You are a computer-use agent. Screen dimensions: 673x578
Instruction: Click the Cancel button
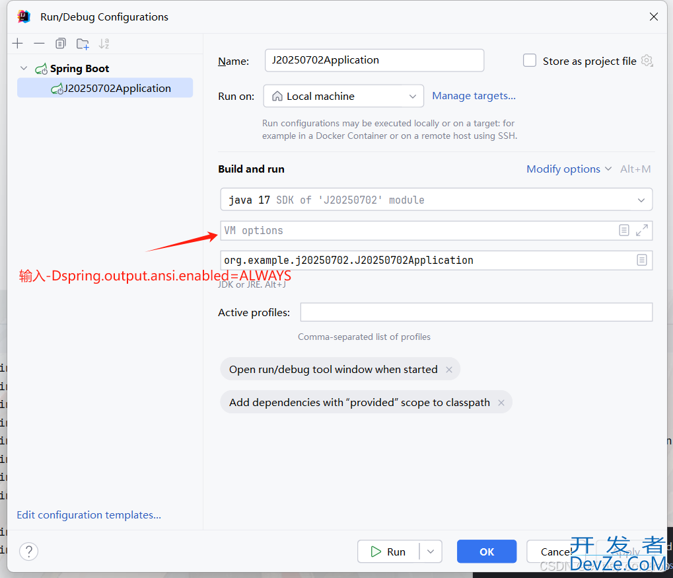[556, 552]
